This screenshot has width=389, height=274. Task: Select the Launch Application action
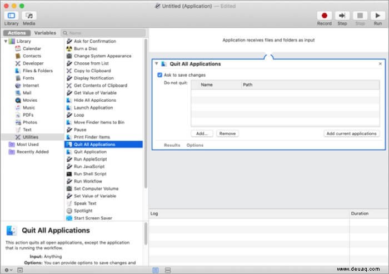click(x=93, y=107)
